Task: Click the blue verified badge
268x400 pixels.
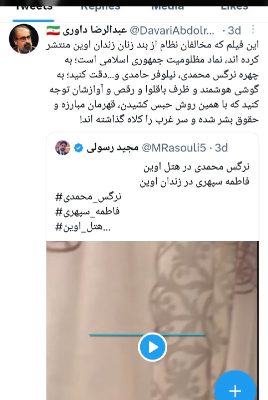Action: (x=78, y=147)
